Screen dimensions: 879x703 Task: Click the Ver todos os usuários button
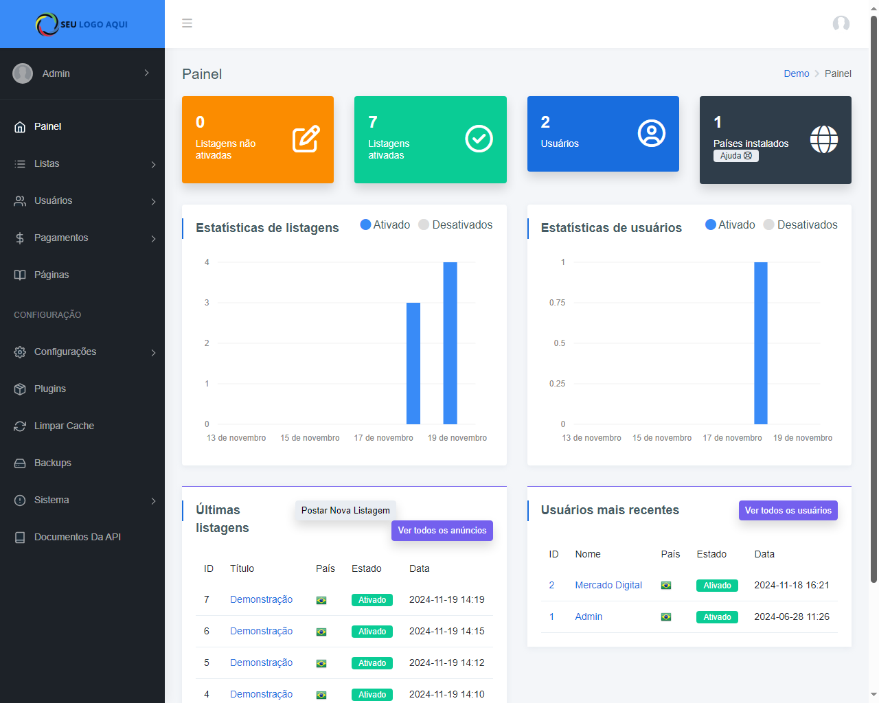pyautogui.click(x=788, y=511)
